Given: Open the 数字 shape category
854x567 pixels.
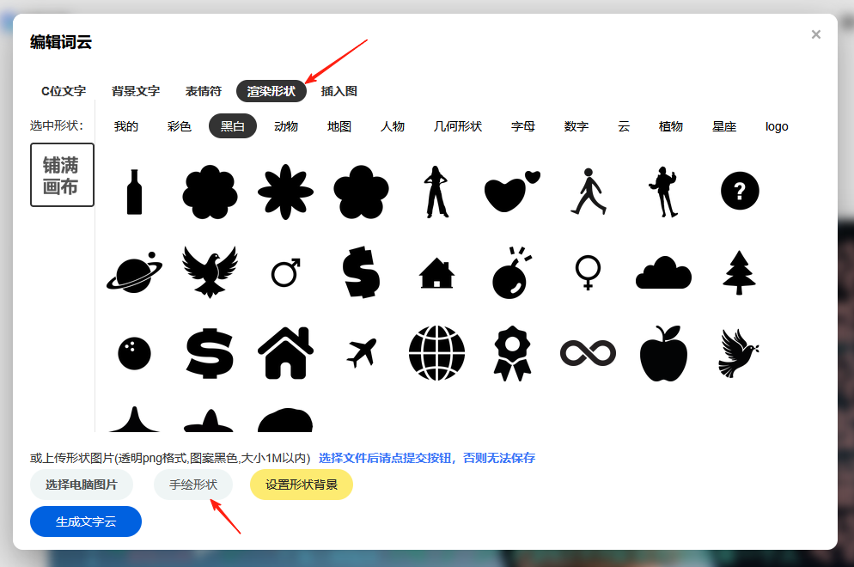Looking at the screenshot, I should tap(576, 126).
